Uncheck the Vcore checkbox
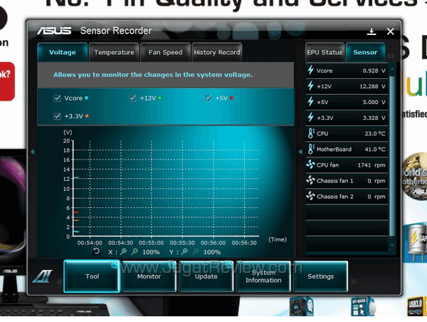 58,98
